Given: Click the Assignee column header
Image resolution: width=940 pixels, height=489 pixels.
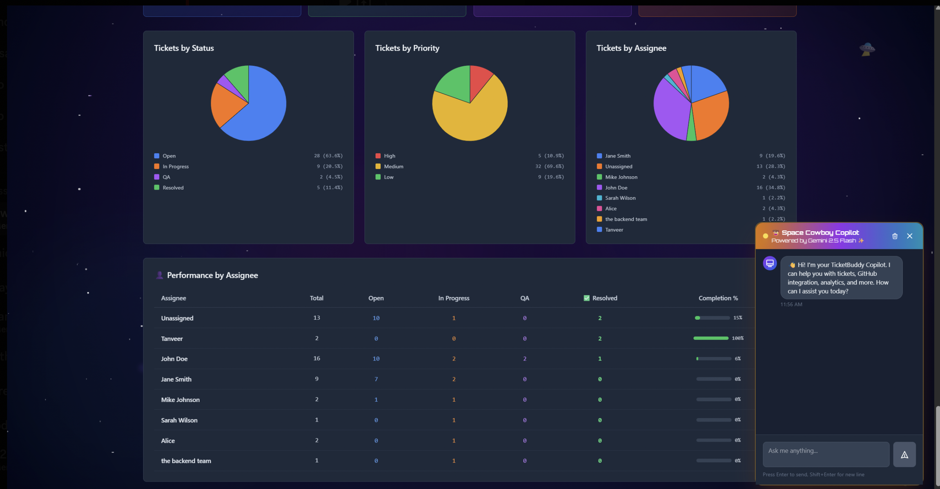Looking at the screenshot, I should tap(173, 298).
